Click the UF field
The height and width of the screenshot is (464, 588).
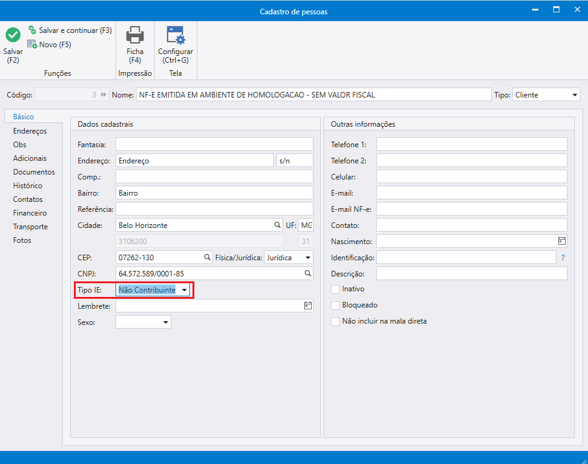[x=305, y=225]
